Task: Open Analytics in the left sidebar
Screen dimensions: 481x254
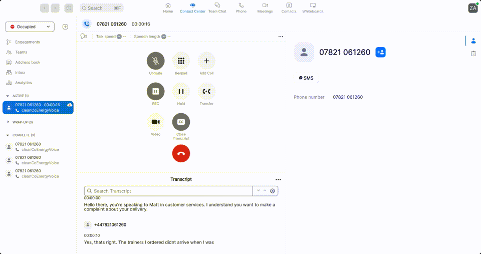Action: 23,83
